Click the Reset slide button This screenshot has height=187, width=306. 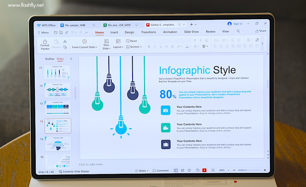pos(131,41)
